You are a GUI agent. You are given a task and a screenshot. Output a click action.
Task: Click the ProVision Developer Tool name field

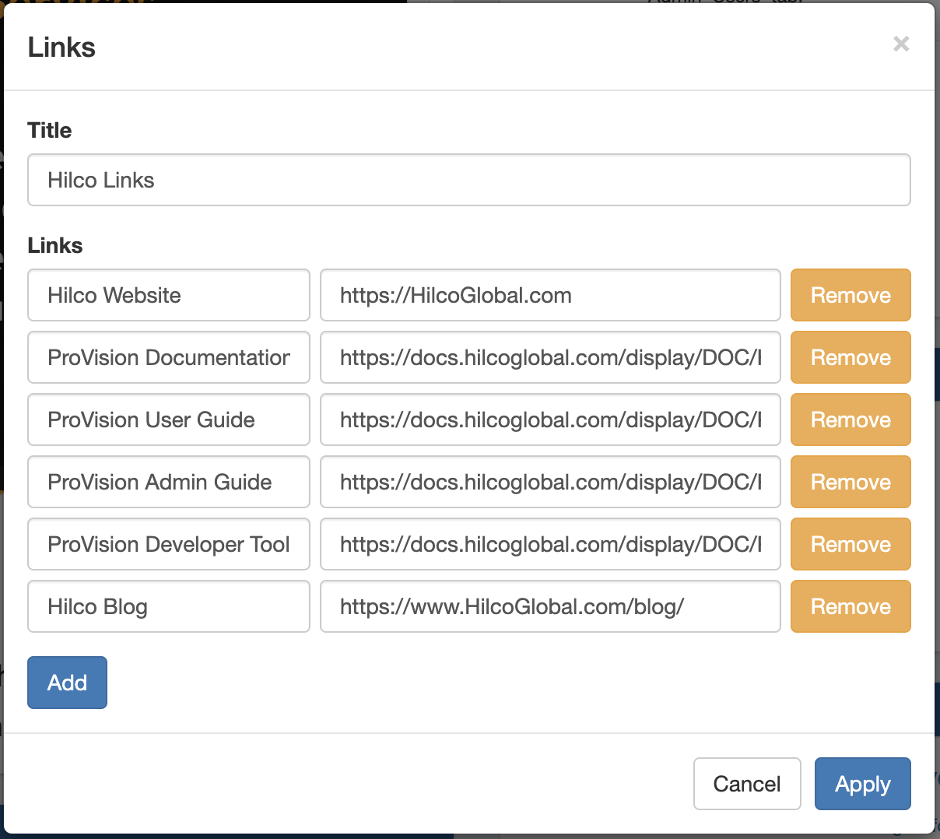click(x=168, y=544)
